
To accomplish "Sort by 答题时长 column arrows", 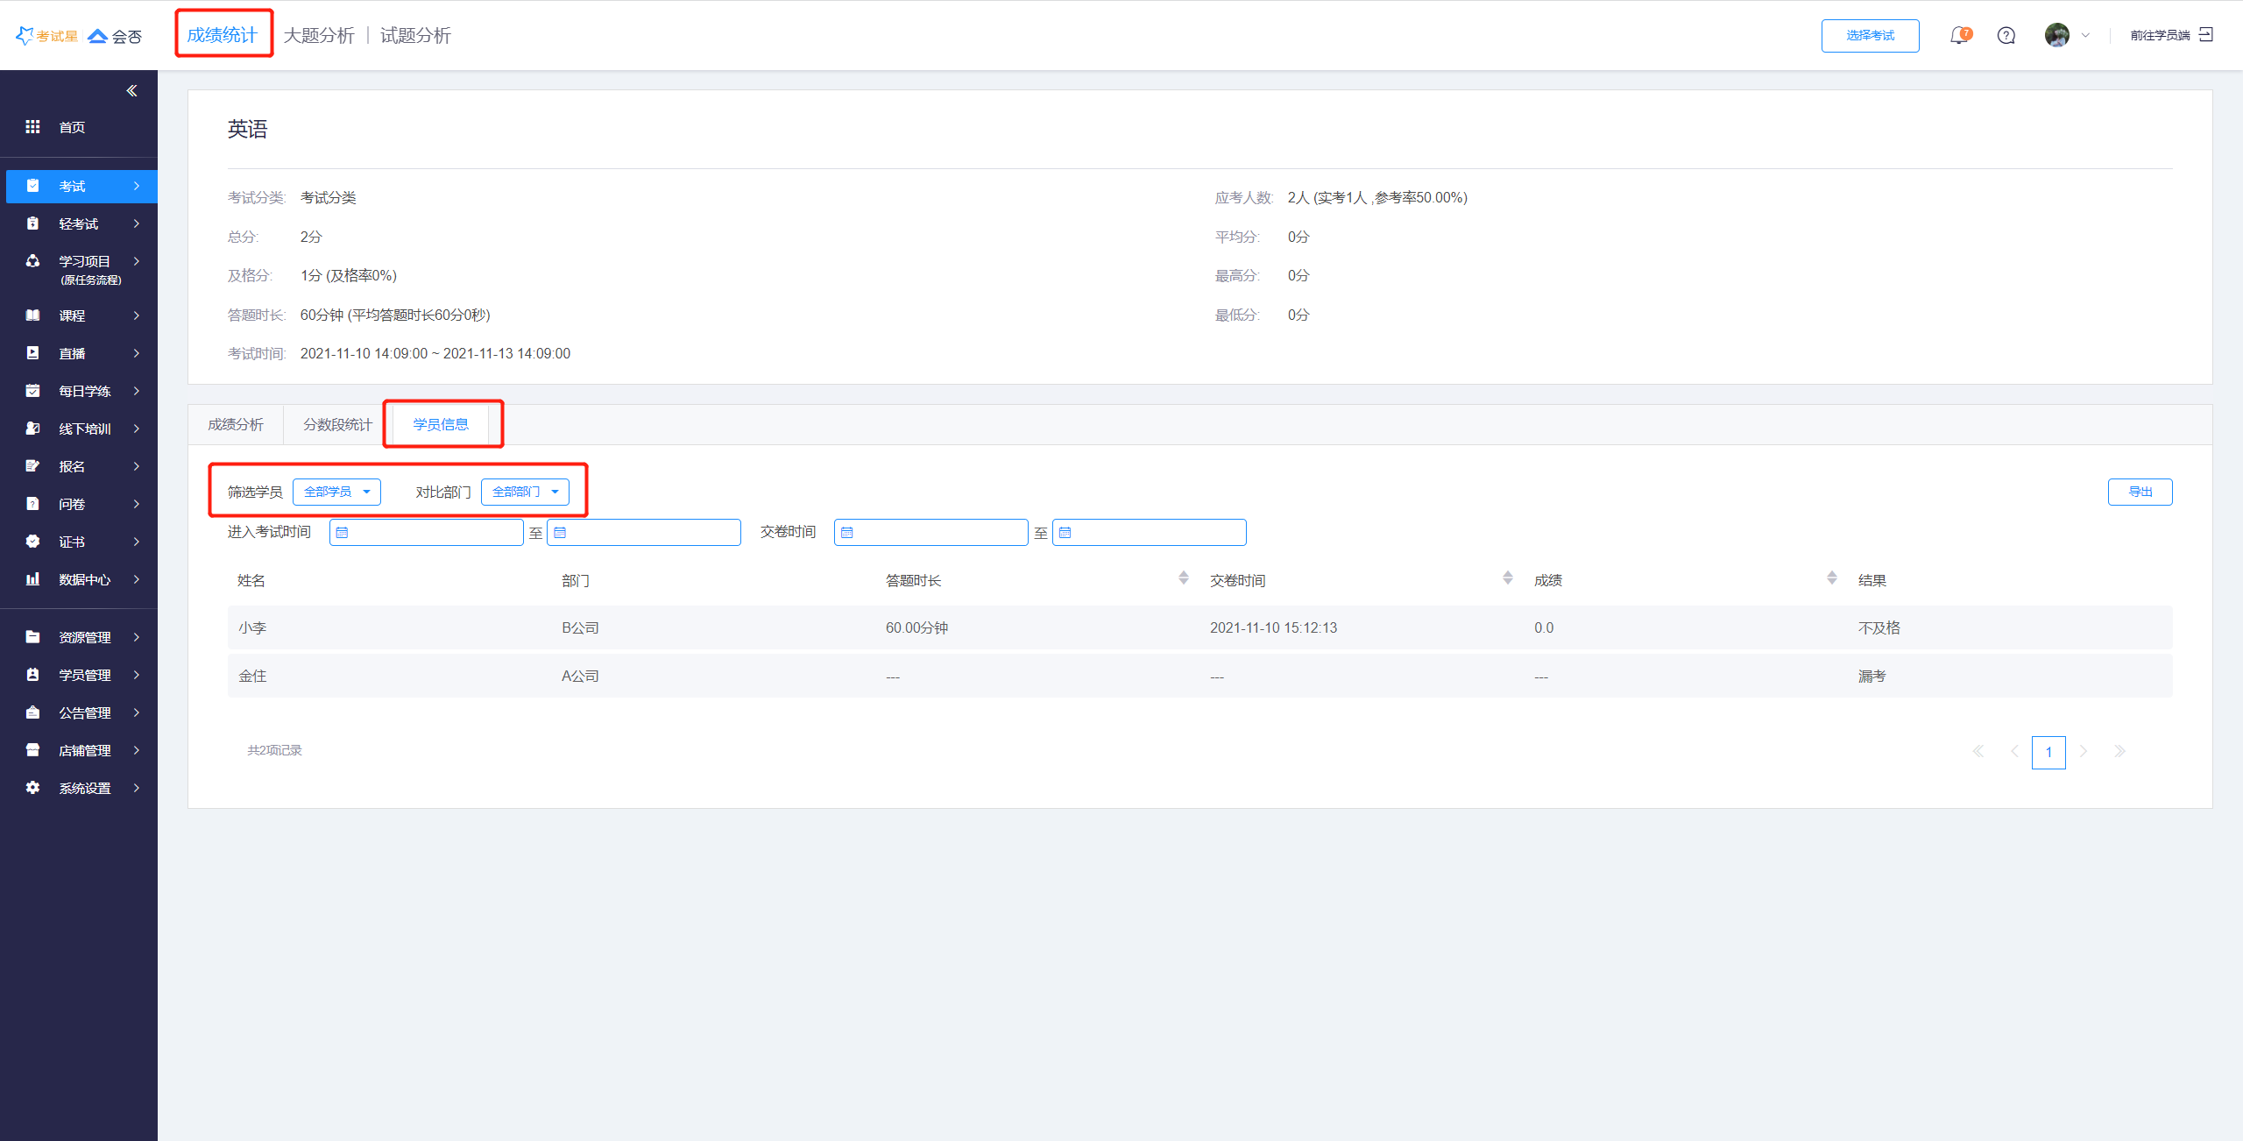I will point(1183,578).
